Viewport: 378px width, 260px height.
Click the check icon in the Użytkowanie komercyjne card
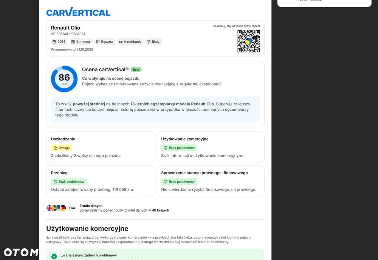166,148
